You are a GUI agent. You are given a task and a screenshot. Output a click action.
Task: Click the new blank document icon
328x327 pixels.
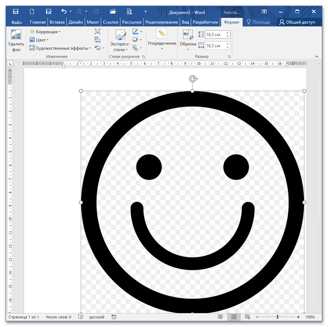pyautogui.click(x=32, y=12)
